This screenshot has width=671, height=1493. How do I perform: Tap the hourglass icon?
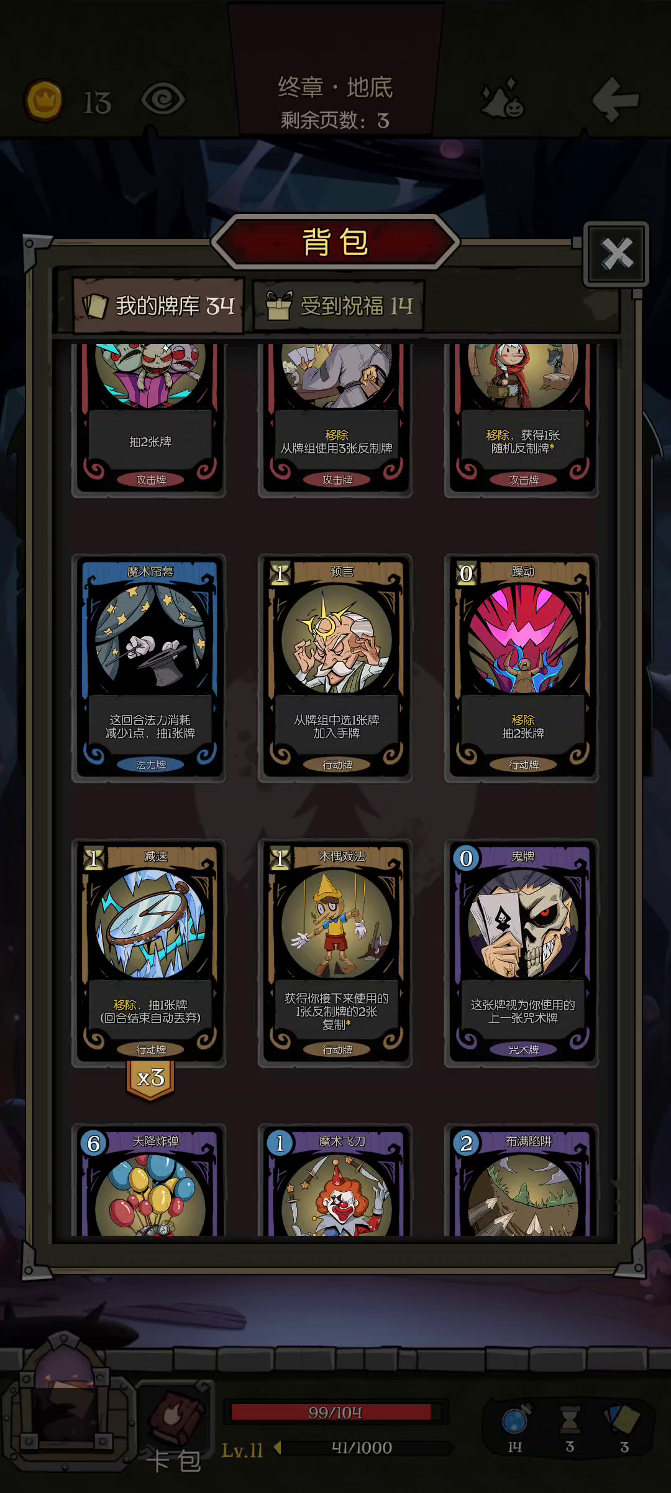[x=570, y=1420]
